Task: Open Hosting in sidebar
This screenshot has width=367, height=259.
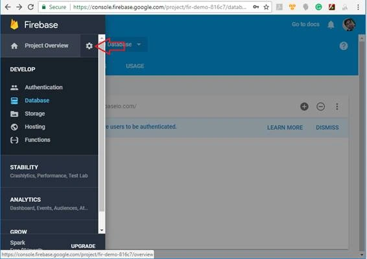Action: (35, 127)
